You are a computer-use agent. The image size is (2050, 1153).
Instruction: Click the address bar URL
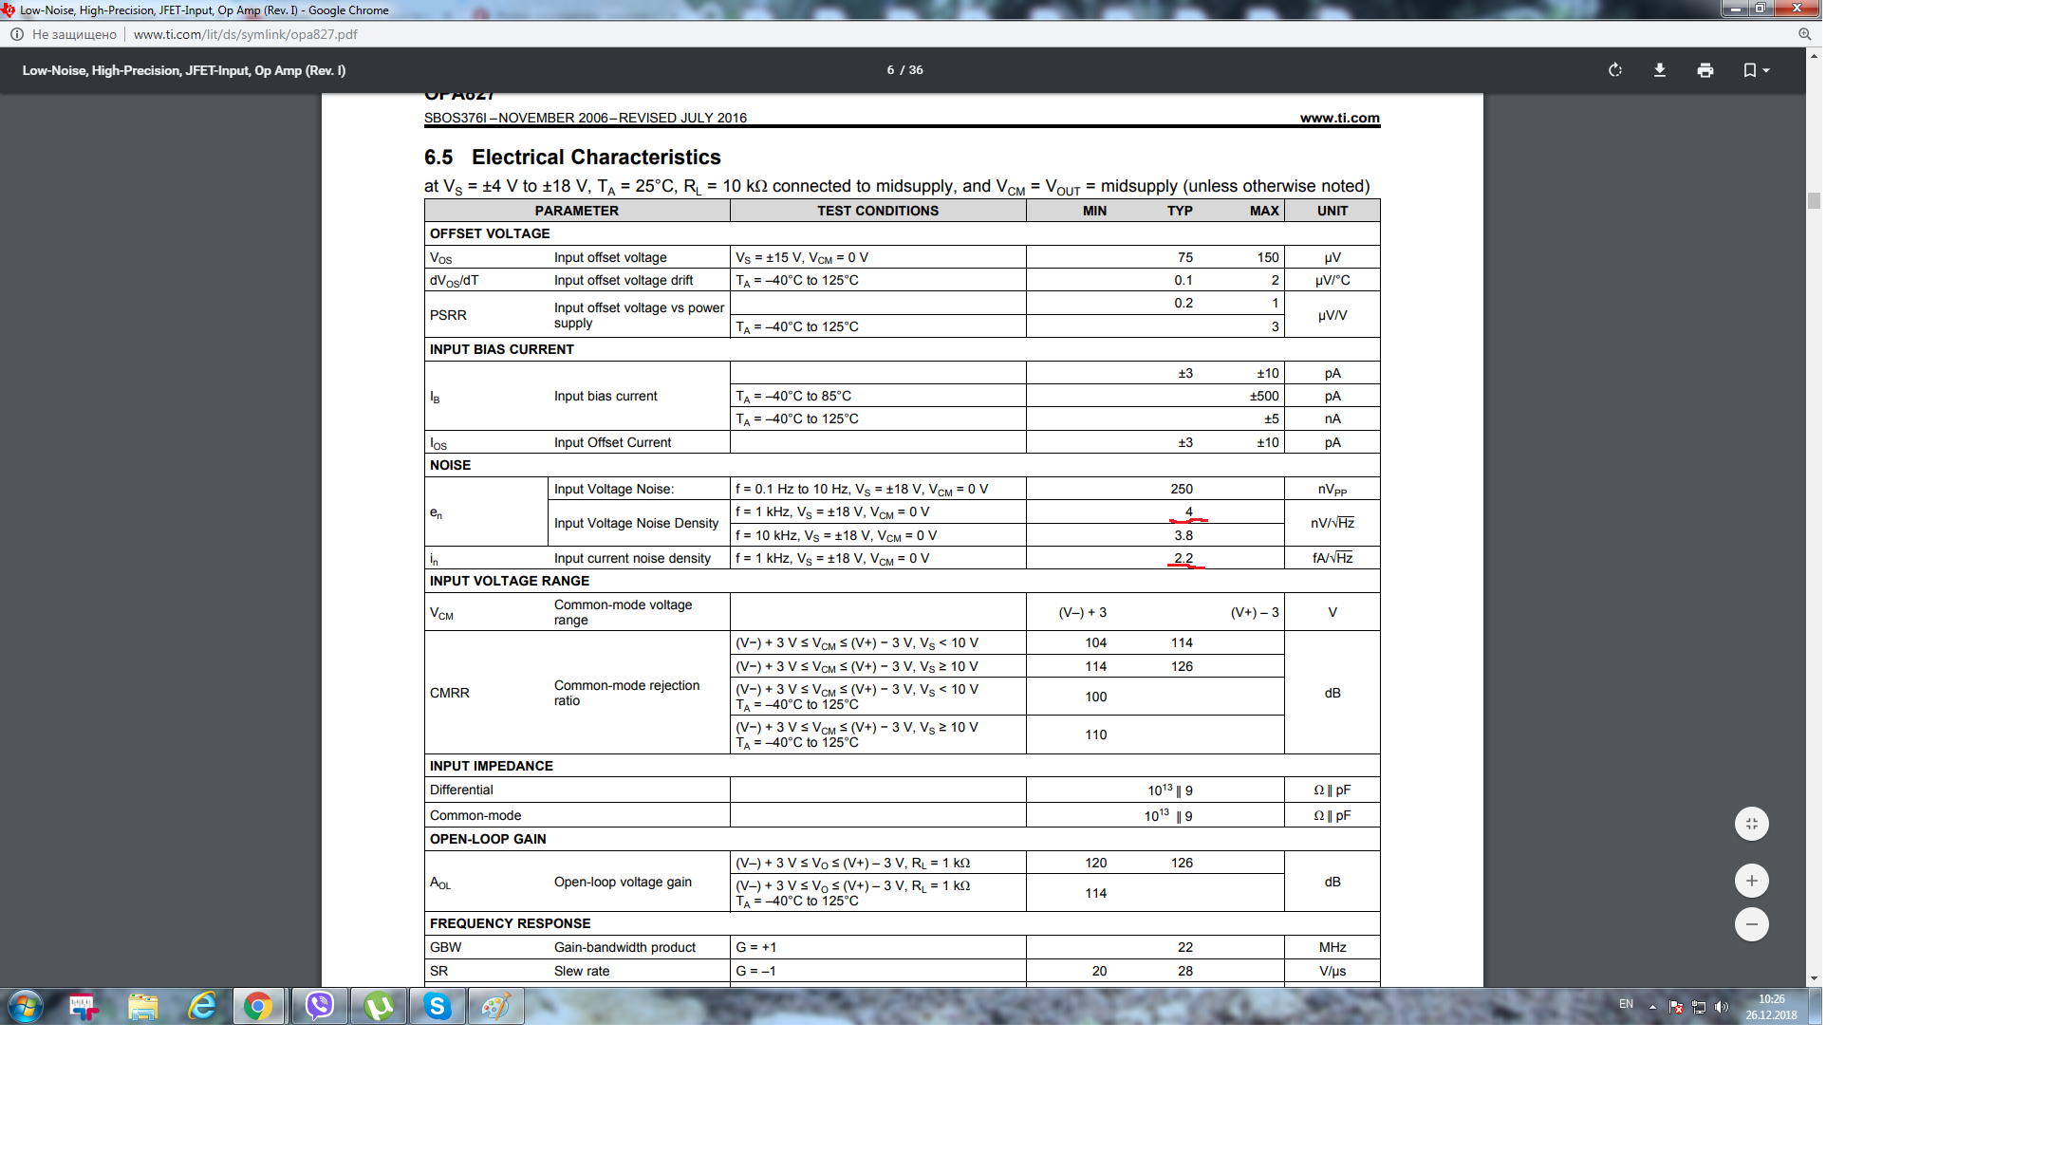point(245,34)
